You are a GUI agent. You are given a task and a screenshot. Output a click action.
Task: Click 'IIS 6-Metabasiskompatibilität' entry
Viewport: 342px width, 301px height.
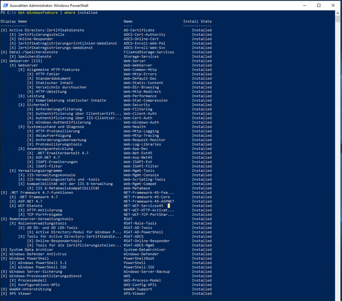click(x=67, y=188)
